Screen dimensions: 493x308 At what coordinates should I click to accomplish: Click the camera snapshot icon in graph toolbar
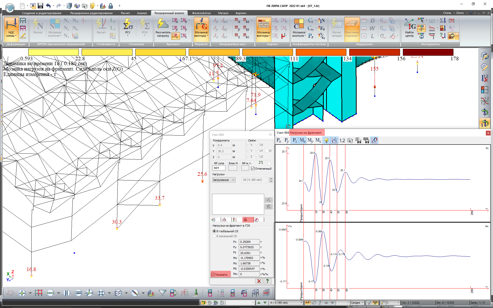pyautogui.click(x=350, y=140)
